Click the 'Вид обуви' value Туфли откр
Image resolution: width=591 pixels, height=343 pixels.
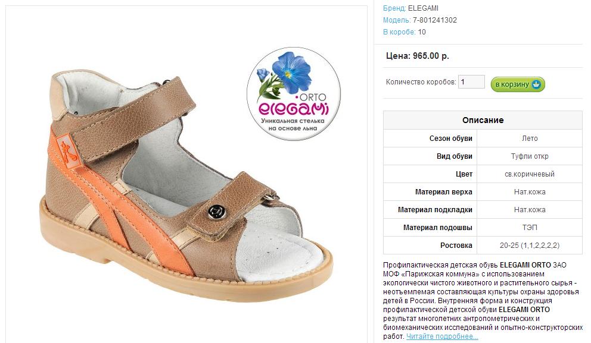point(530,156)
